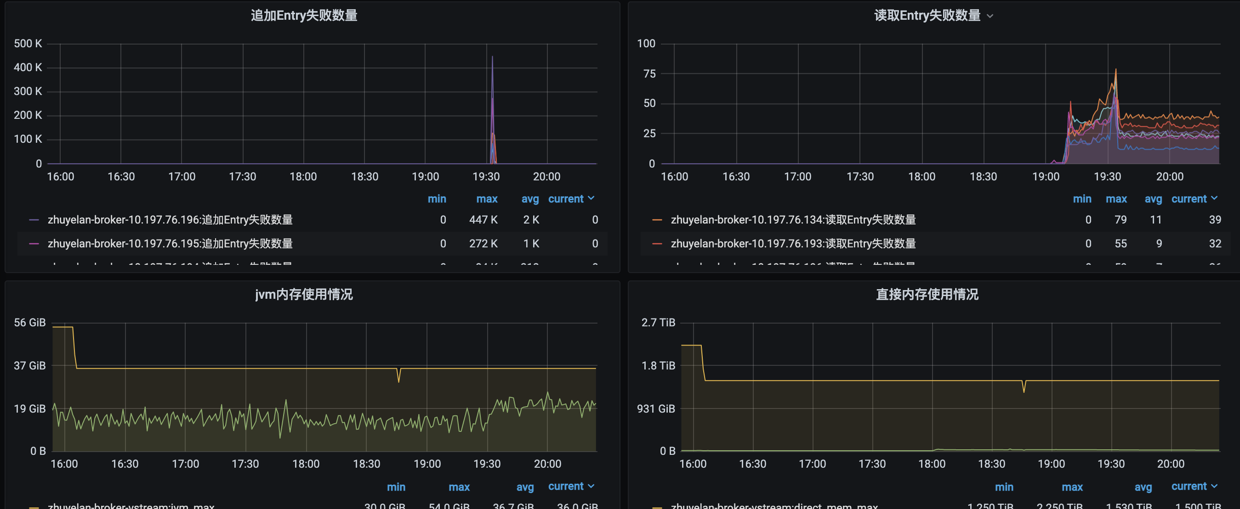1240x509 pixels.
Task: Sort 直接内存 legend by max header
Action: point(1072,487)
